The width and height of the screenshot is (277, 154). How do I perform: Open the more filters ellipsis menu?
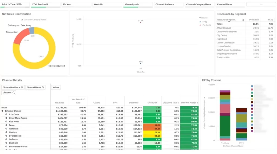coord(261,4)
